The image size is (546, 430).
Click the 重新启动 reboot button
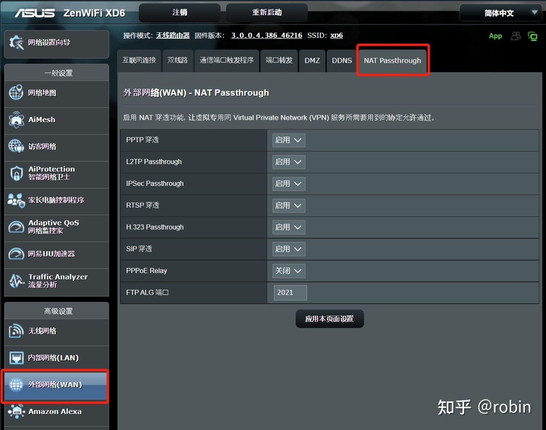pyautogui.click(x=267, y=13)
